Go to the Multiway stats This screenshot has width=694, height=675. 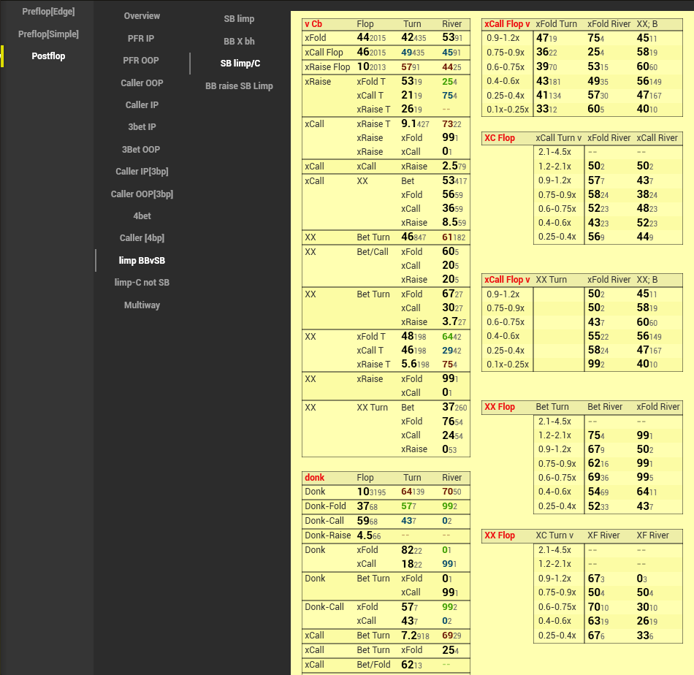tap(142, 305)
